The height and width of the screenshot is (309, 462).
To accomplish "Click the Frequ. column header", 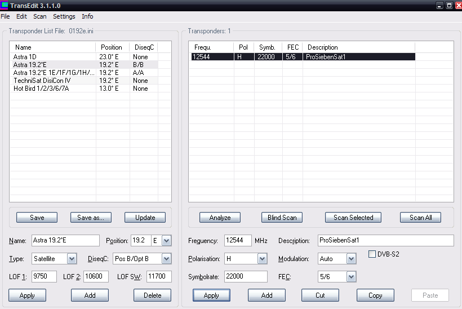I will point(211,47).
